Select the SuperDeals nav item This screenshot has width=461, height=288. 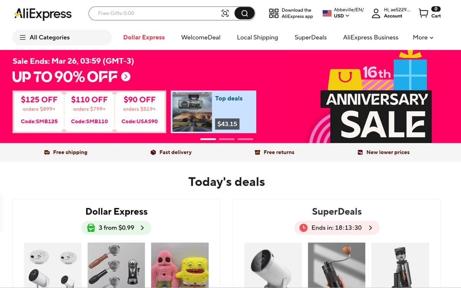pyautogui.click(x=310, y=37)
